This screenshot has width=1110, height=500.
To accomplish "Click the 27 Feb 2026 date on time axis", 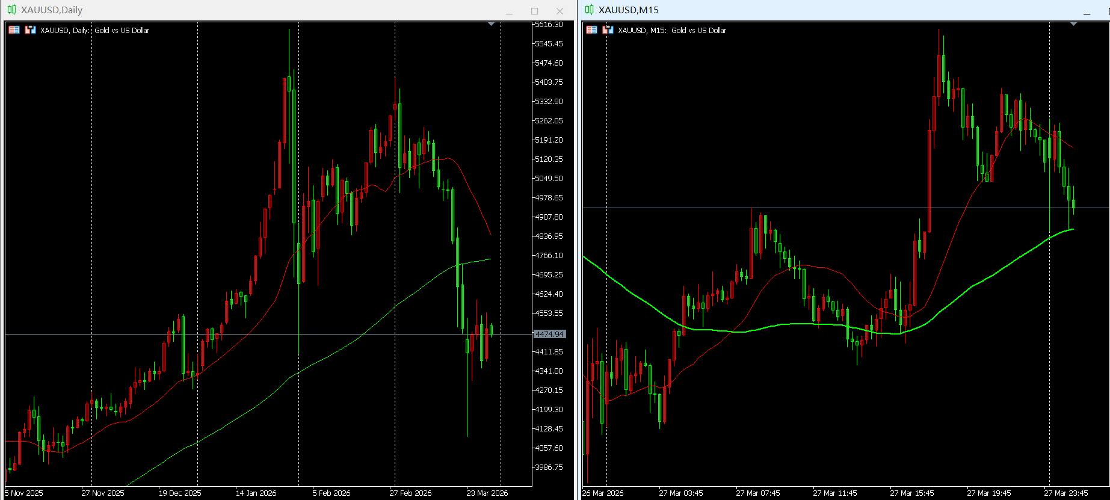I will point(410,493).
